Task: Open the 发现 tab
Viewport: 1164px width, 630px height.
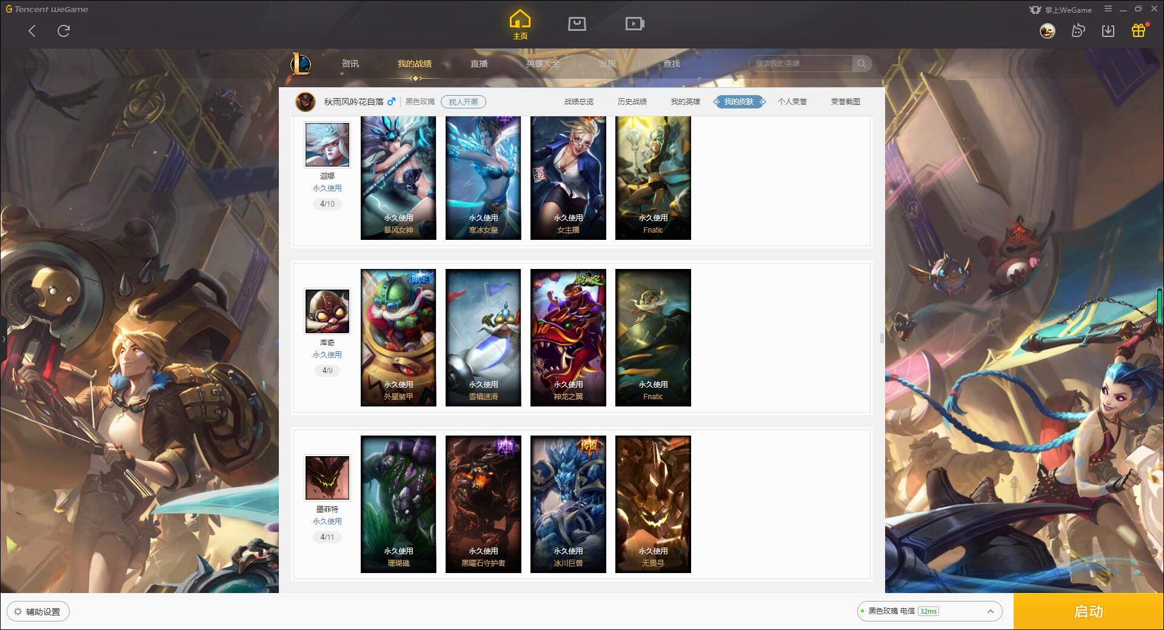Action: pos(607,64)
